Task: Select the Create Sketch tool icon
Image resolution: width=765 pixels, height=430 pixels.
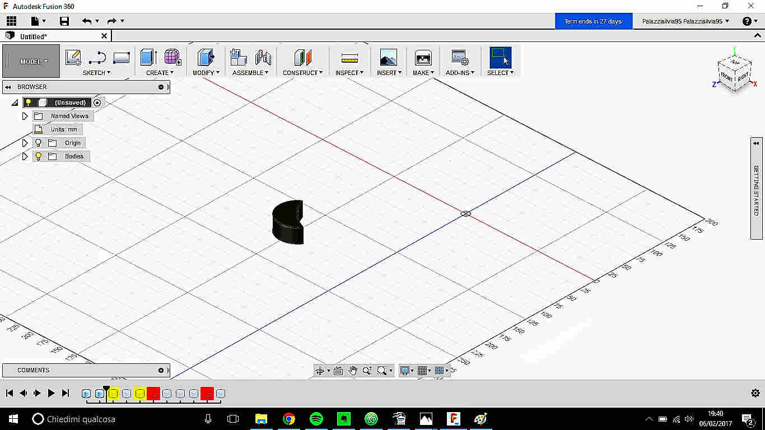Action: point(73,57)
